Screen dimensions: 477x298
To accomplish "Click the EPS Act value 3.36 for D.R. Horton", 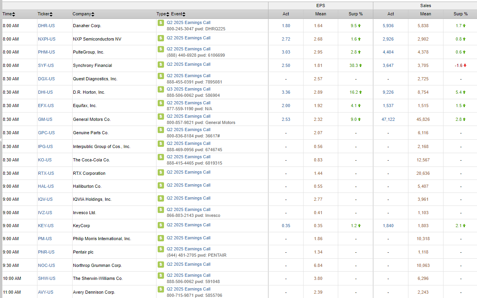I will coord(286,92).
